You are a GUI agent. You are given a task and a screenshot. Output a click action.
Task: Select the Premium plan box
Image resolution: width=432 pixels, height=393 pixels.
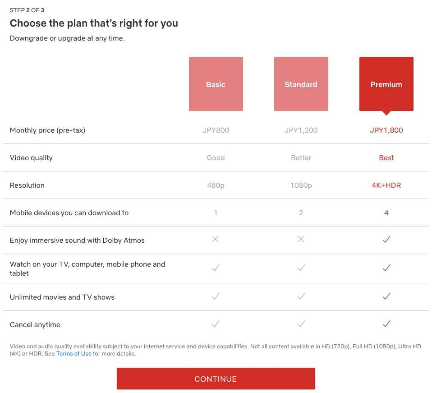pos(386,84)
